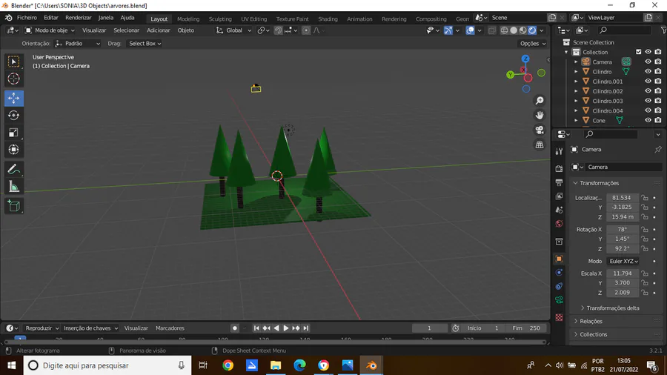
Task: Click the red X axis gizmo ball
Action: 528,78
